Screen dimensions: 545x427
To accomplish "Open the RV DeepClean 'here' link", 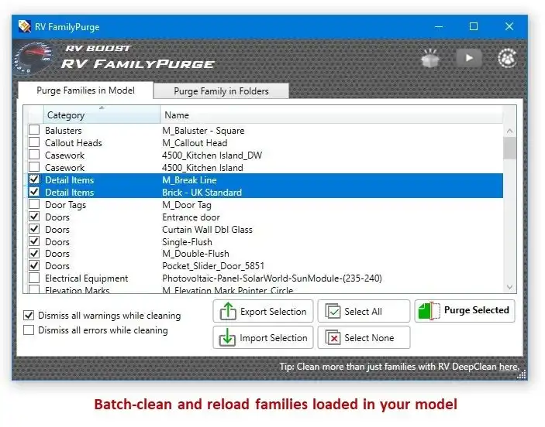I will (509, 367).
